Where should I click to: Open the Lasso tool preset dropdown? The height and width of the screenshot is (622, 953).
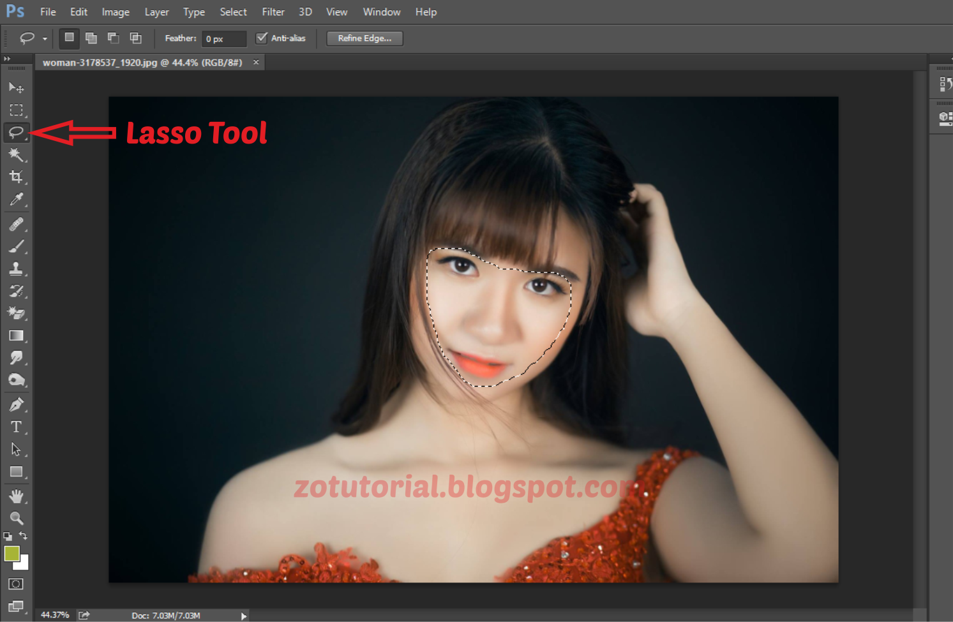point(45,38)
